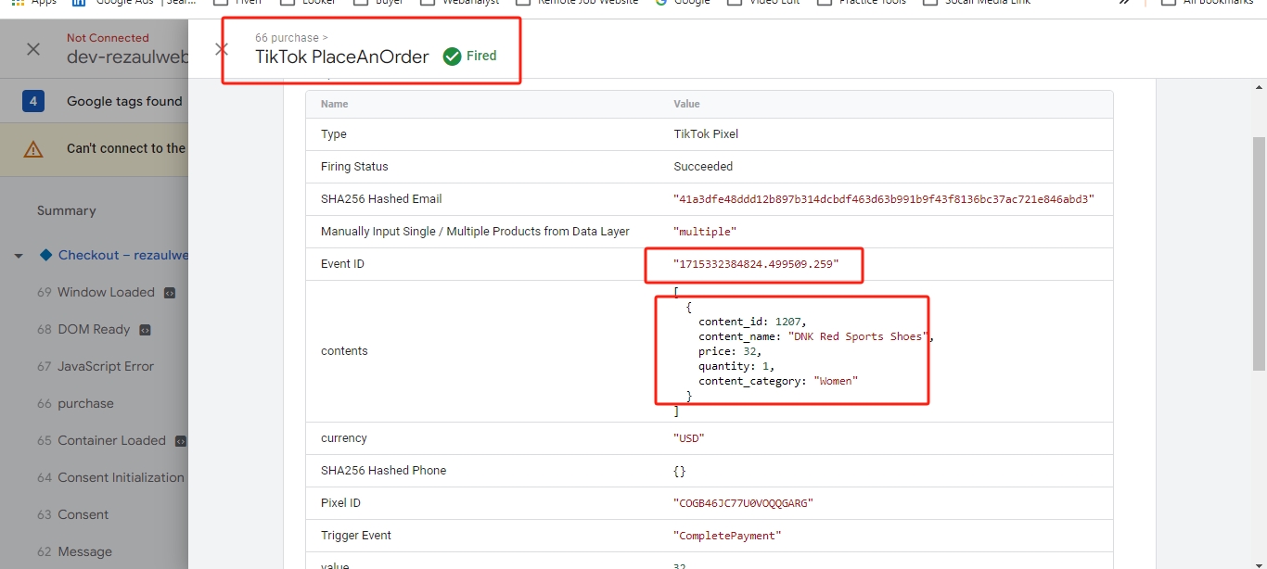Select event 68 DOM Ready
The width and height of the screenshot is (1267, 569).
83,329
